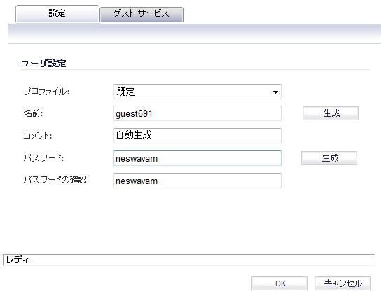Switch to the ゲスト サービス tab
This screenshot has height=296, width=386.
pyautogui.click(x=142, y=15)
